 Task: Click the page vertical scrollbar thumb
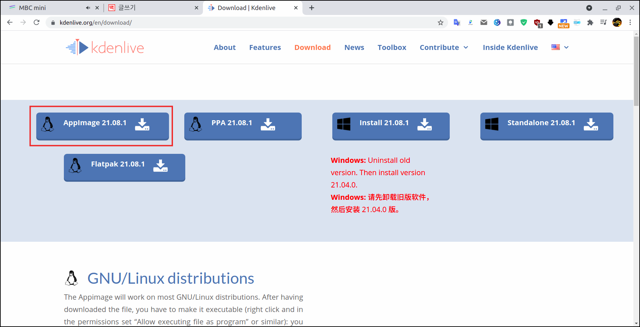(636, 71)
